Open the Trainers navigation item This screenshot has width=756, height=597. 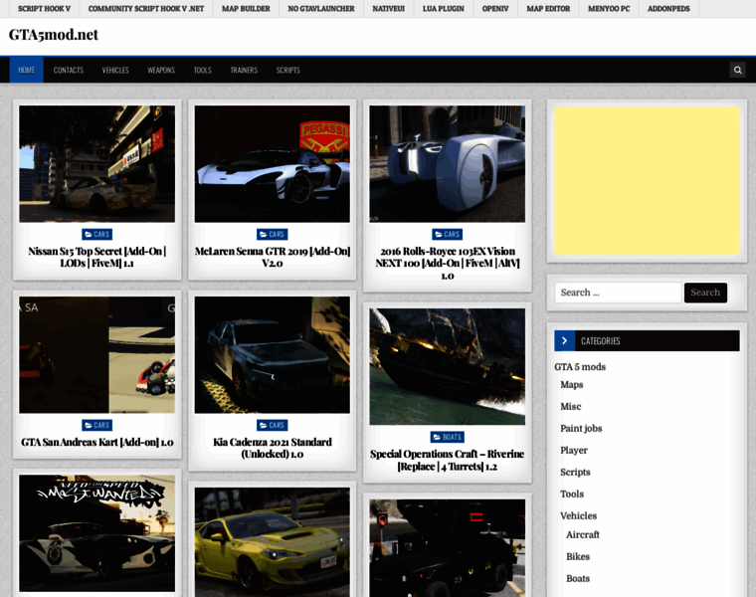pos(244,70)
